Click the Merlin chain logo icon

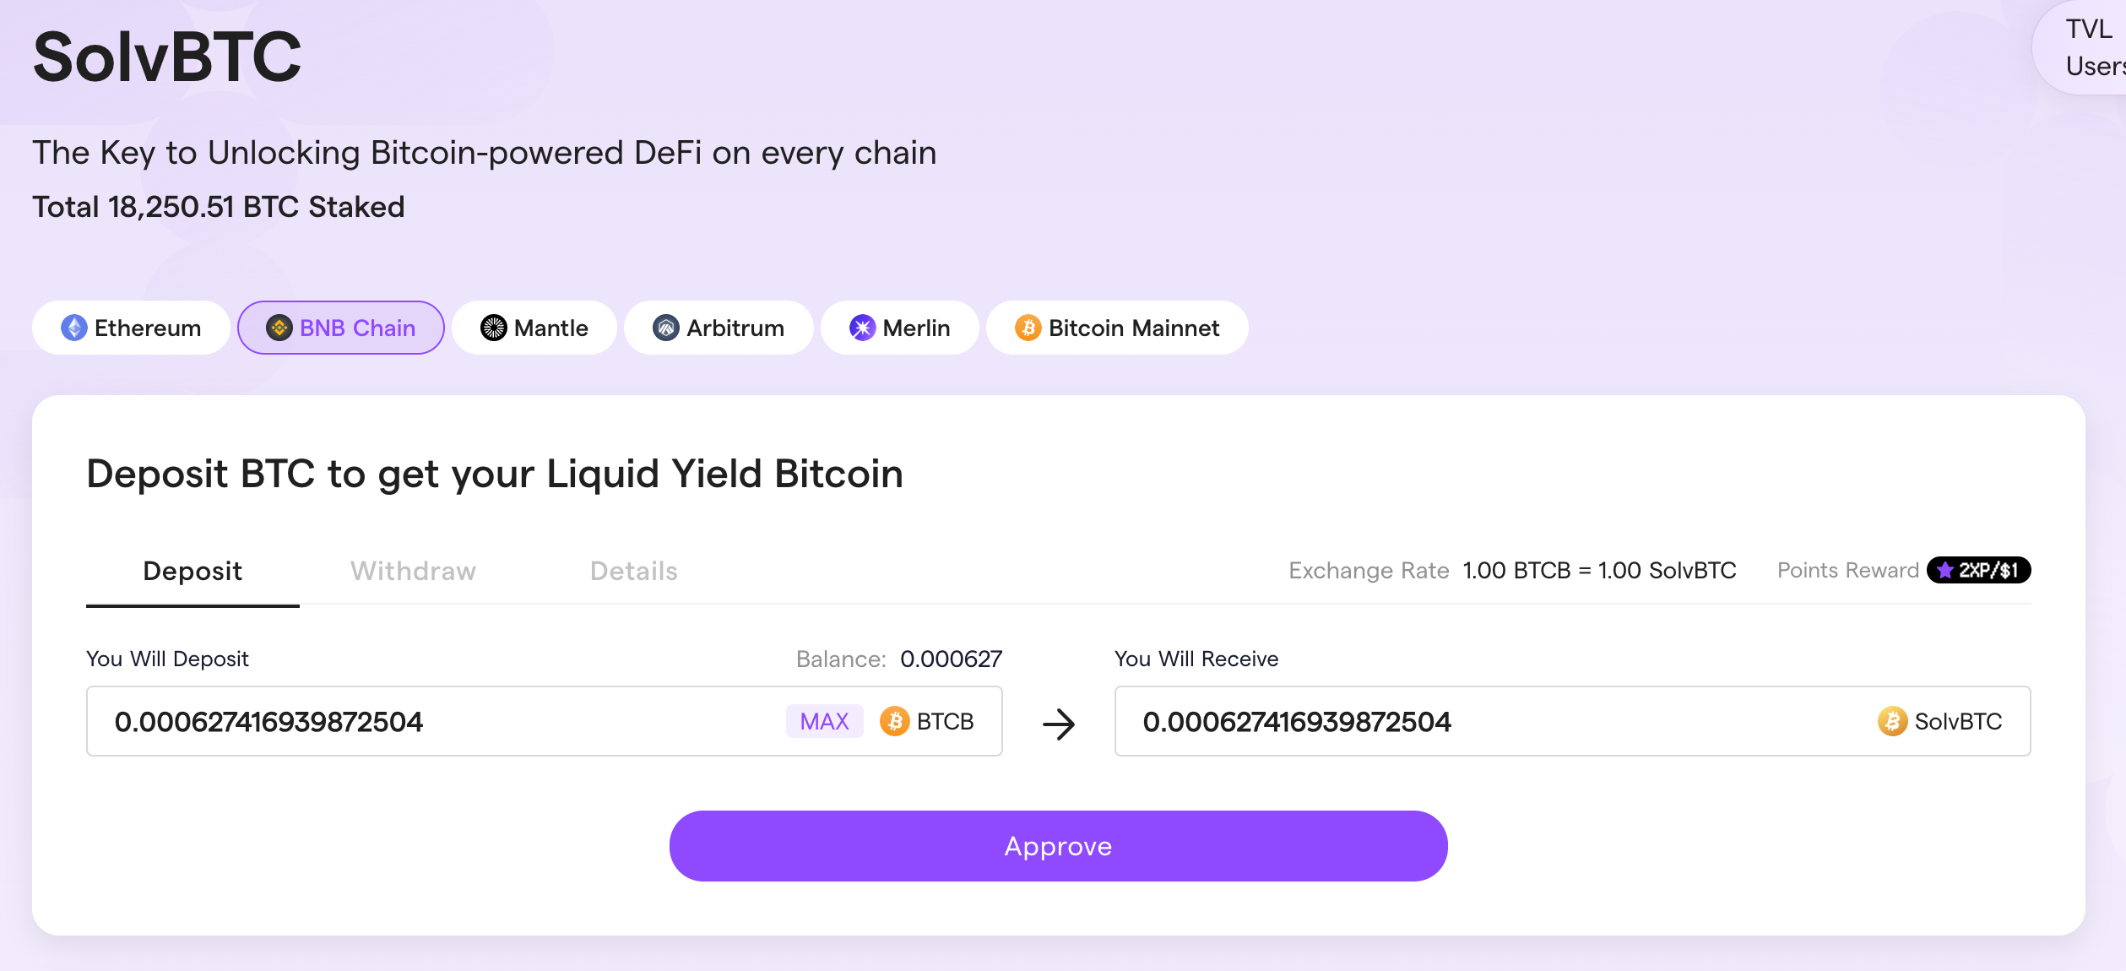pos(863,328)
